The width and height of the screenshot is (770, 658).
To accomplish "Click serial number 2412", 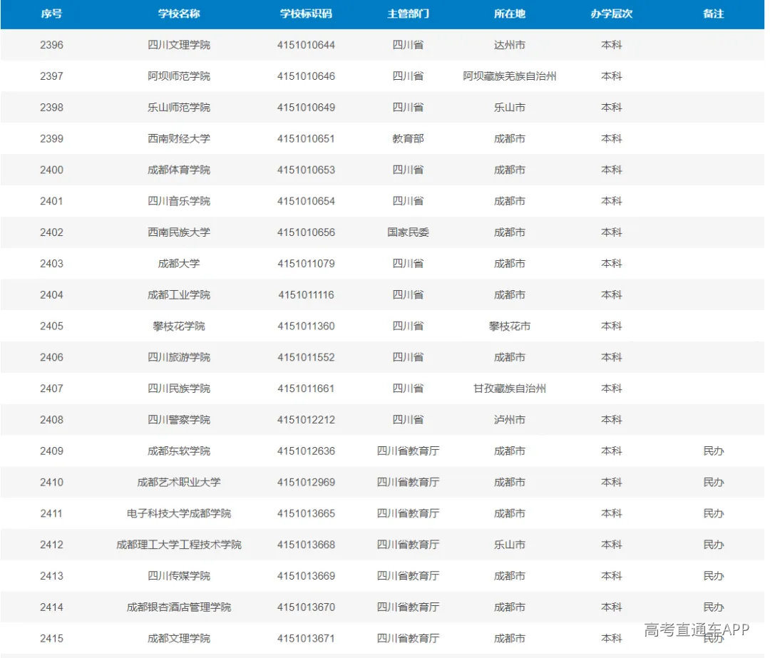I will tap(51, 545).
